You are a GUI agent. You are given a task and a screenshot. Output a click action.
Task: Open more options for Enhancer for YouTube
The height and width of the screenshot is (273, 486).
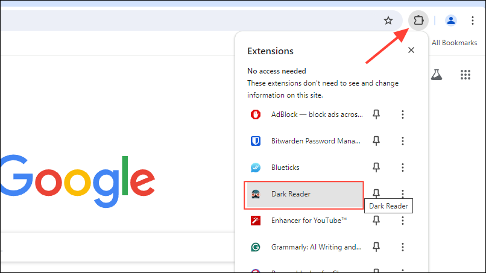(x=403, y=221)
